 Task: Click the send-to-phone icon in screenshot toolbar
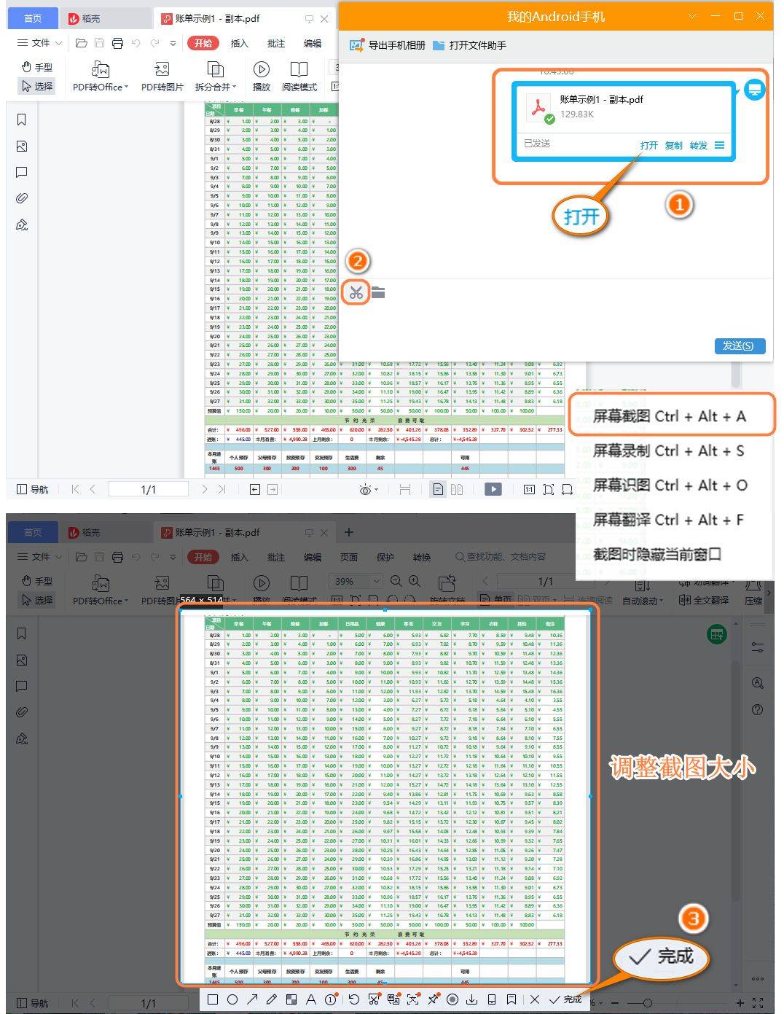click(492, 999)
